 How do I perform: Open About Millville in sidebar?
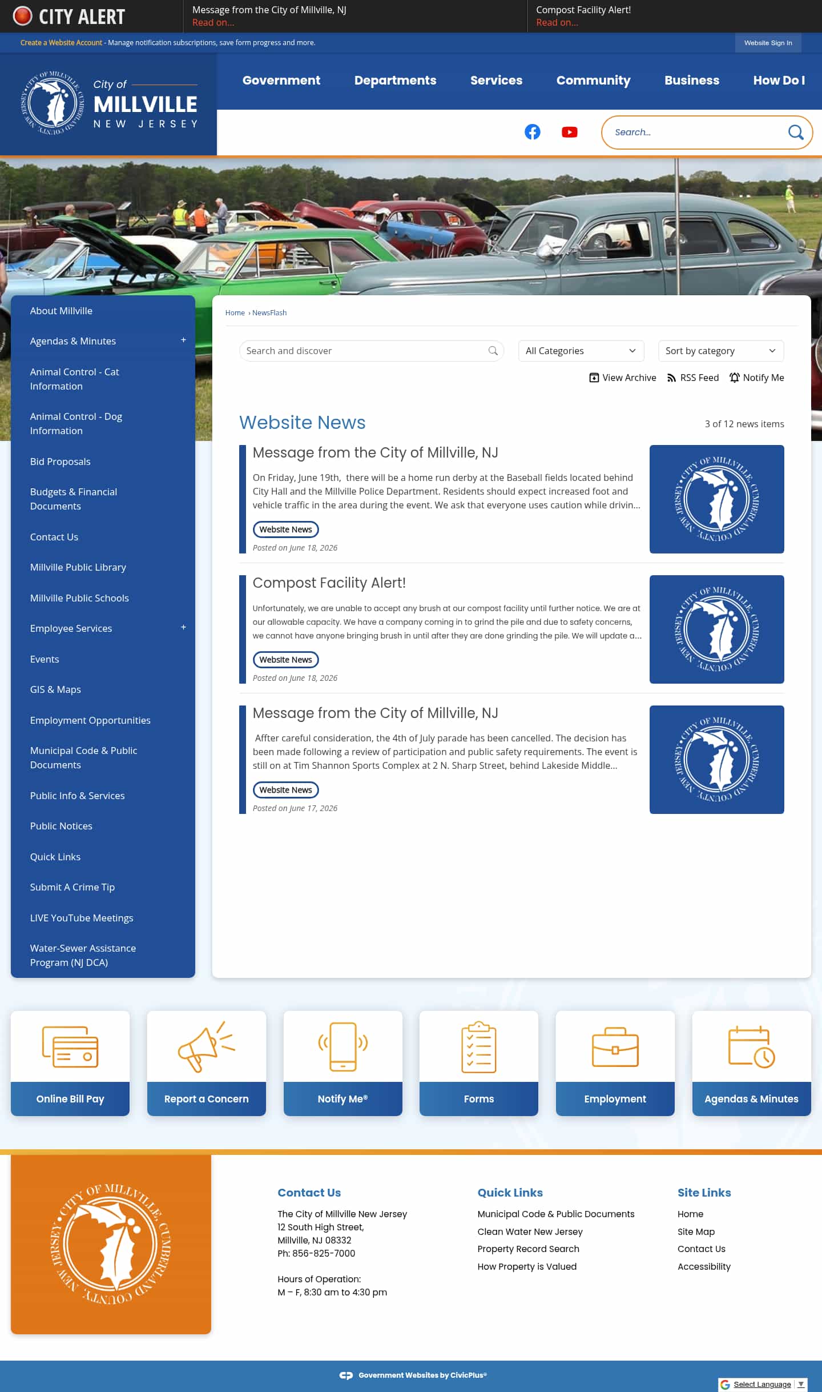click(61, 311)
